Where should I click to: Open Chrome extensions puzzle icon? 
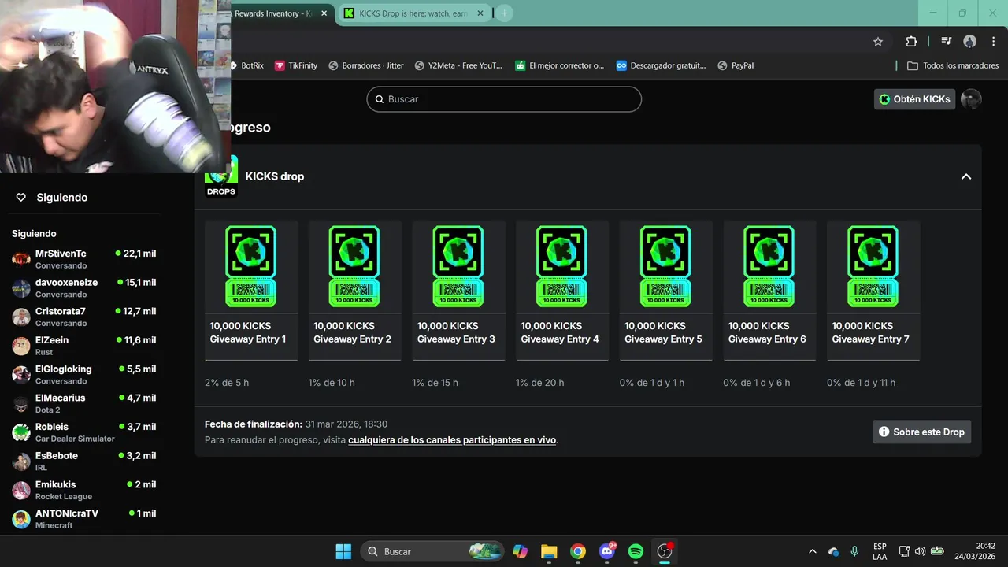click(x=911, y=42)
